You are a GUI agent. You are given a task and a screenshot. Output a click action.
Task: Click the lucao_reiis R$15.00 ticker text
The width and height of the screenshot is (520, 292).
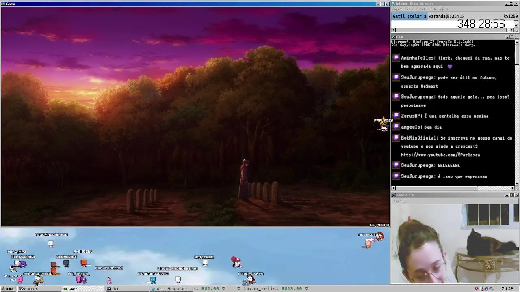coord(273,288)
